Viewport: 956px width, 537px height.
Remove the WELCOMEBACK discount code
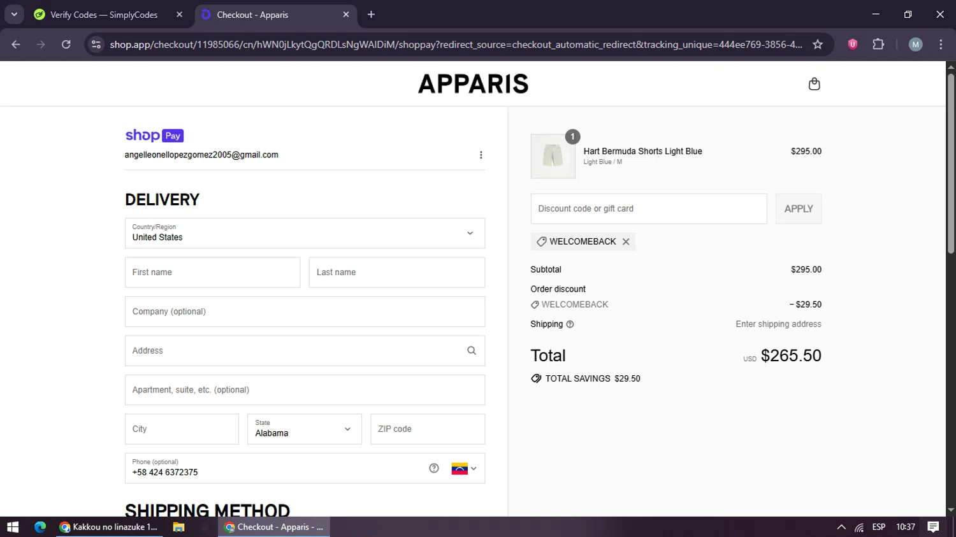(x=626, y=241)
